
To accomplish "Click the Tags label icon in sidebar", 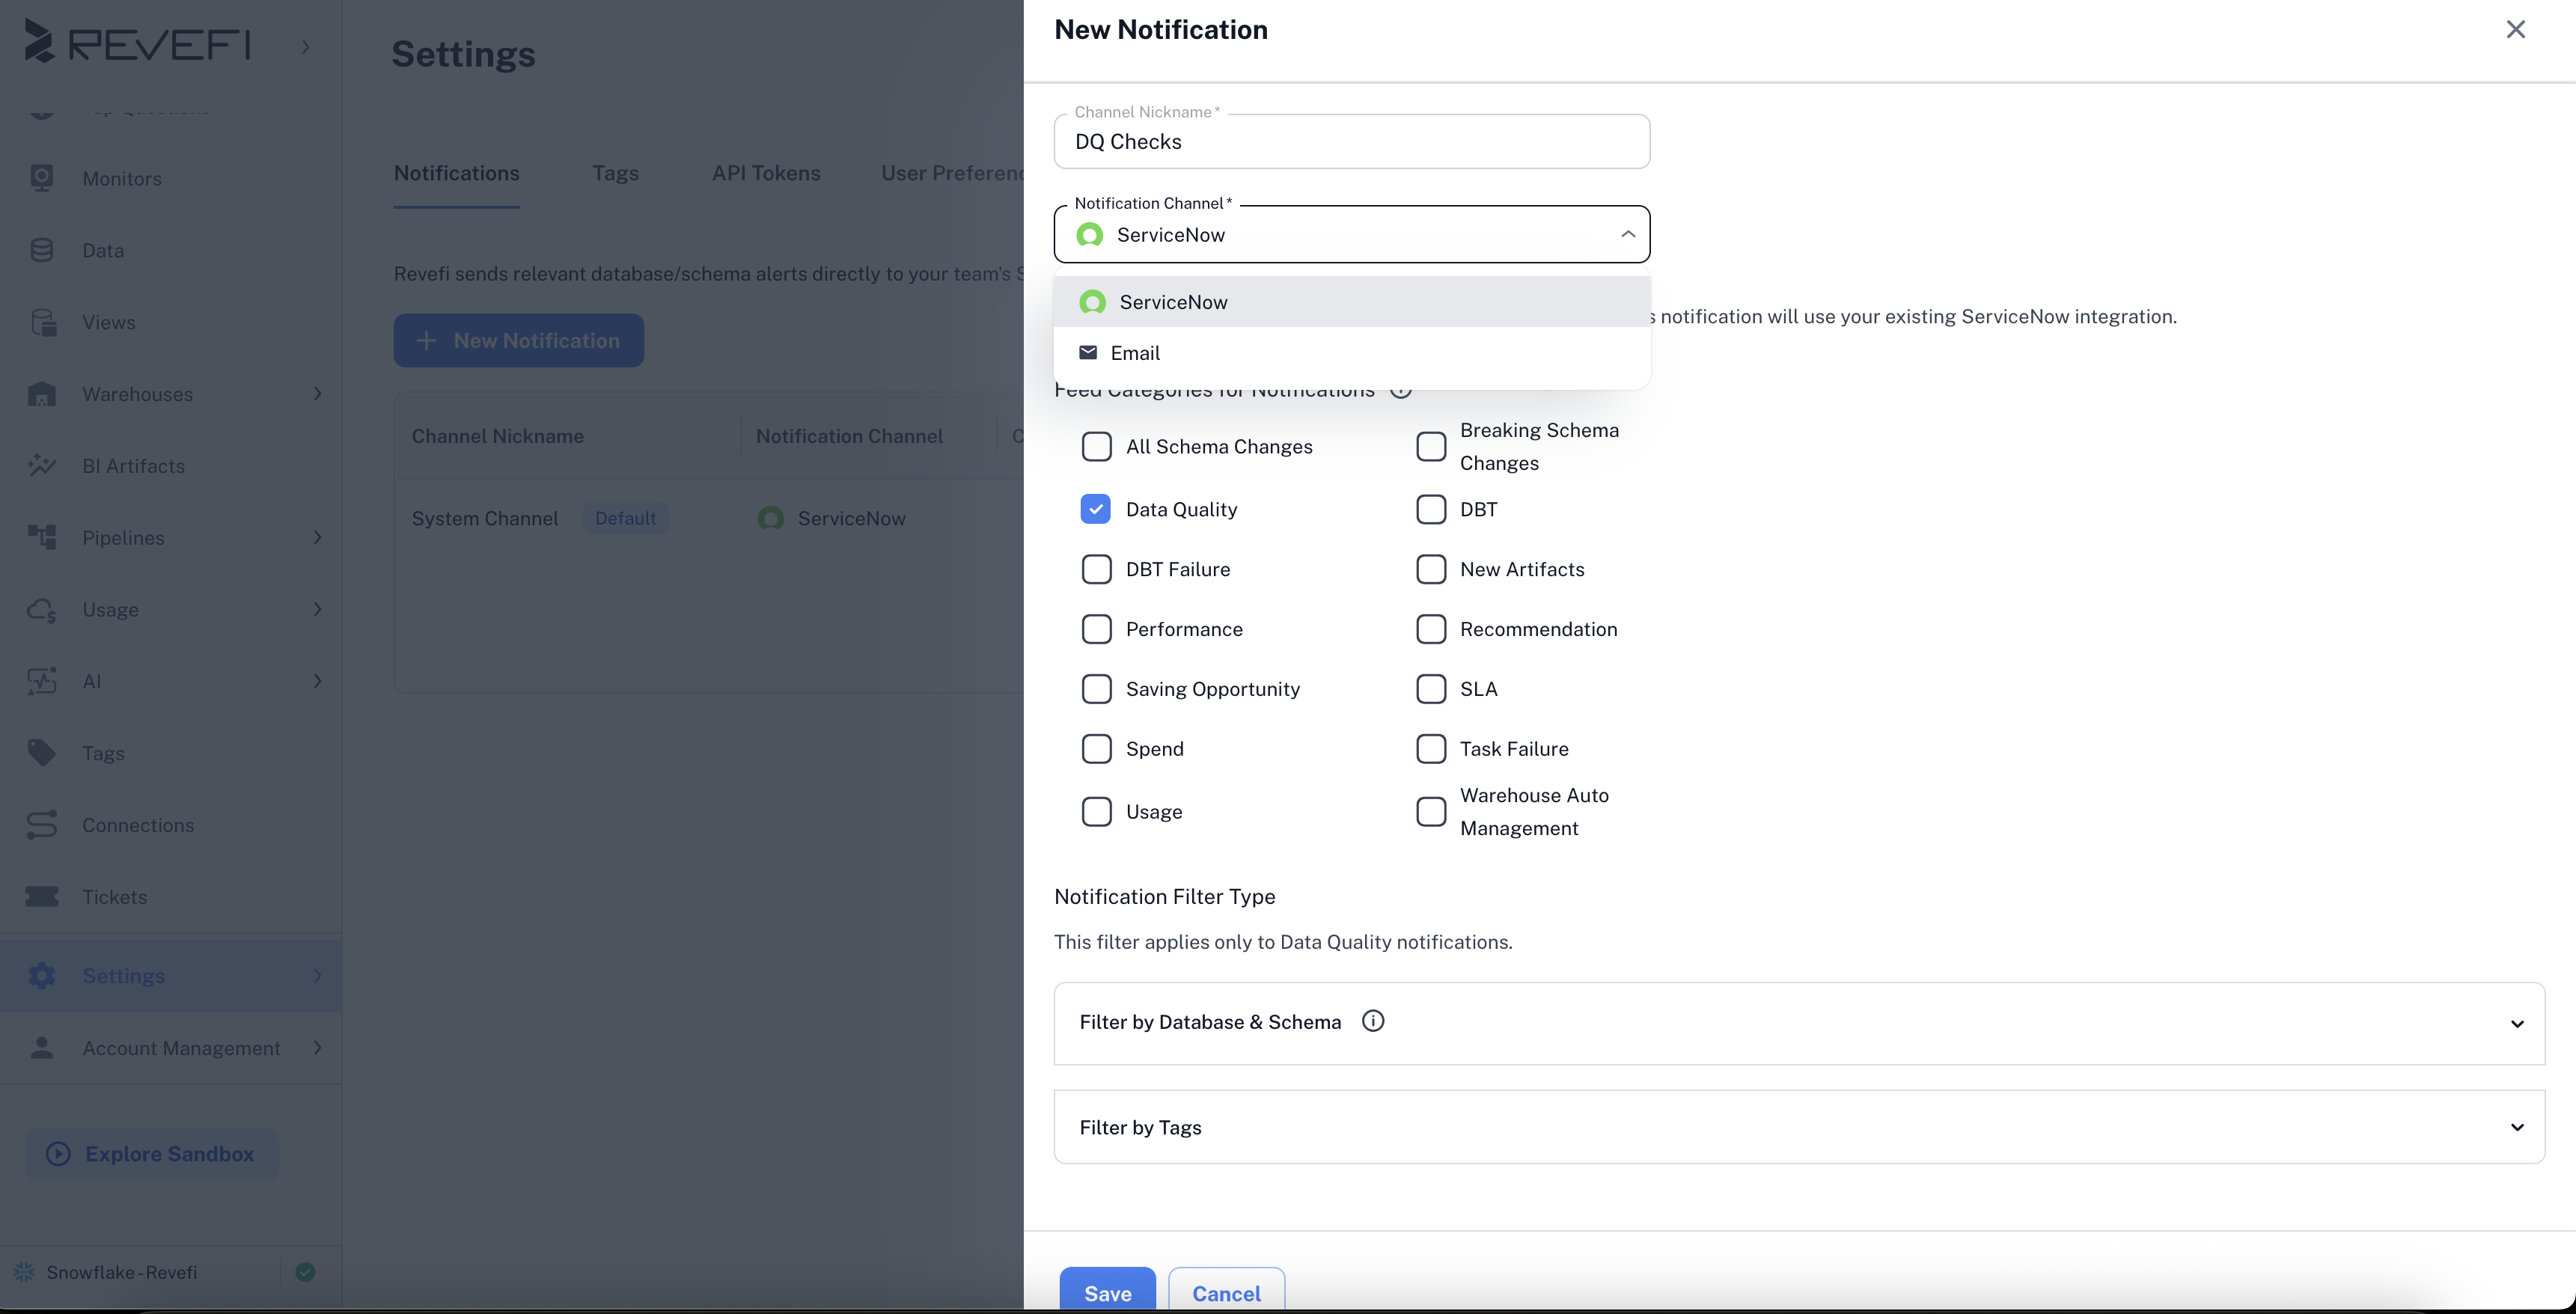I will (x=41, y=752).
